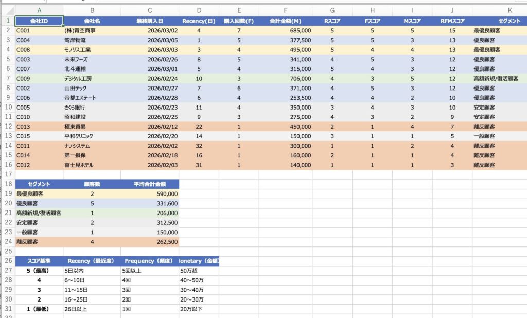Select the 50万超 criteria cell

[199, 271]
